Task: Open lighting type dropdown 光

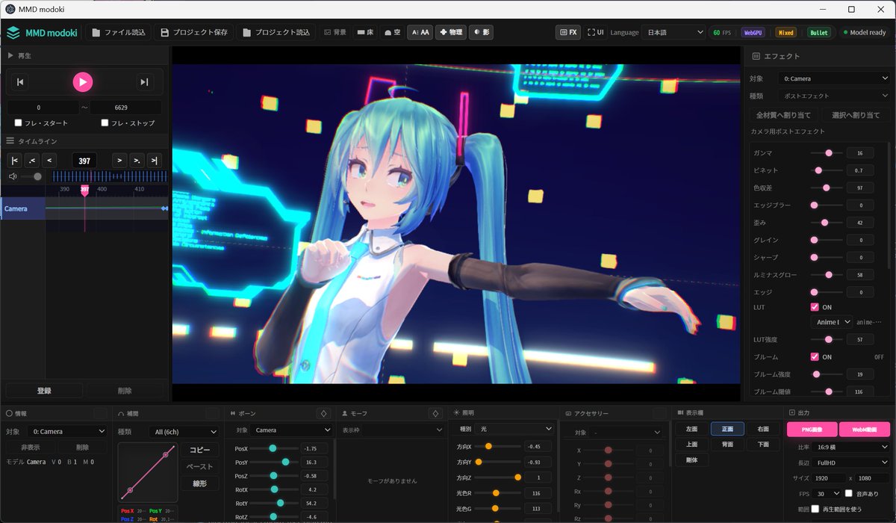Action: tap(514, 429)
